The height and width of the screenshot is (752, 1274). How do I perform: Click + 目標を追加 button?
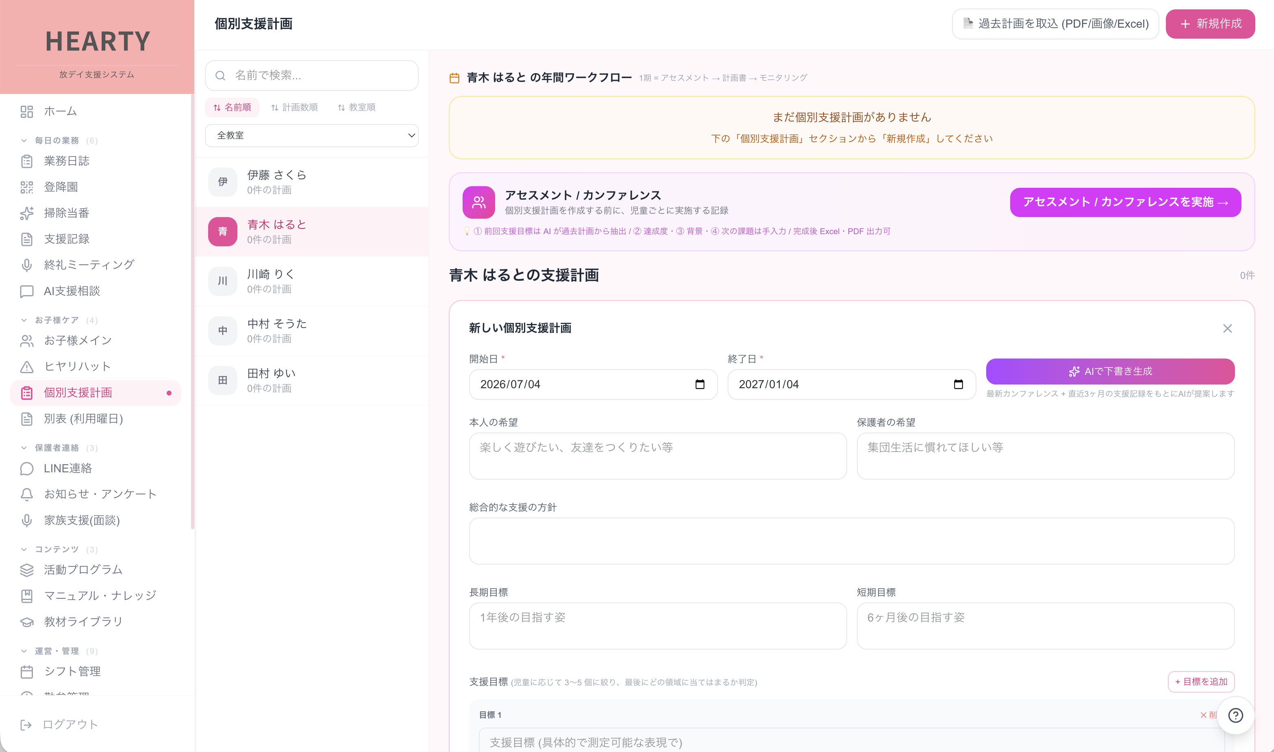[x=1201, y=682]
